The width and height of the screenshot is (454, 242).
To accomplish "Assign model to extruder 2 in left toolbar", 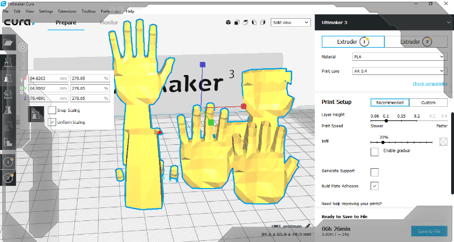I will coord(8,178).
